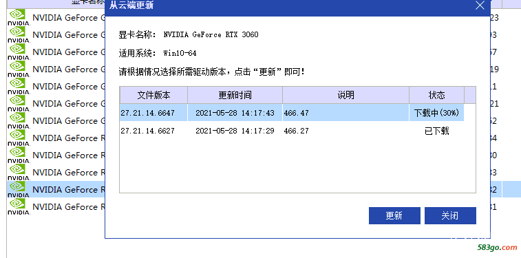Sort by the 更新时间 column header
Screen dimensions: 521x258
point(235,96)
